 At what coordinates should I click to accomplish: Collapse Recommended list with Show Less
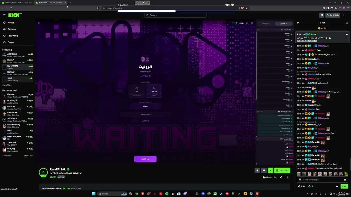[x=28, y=156]
